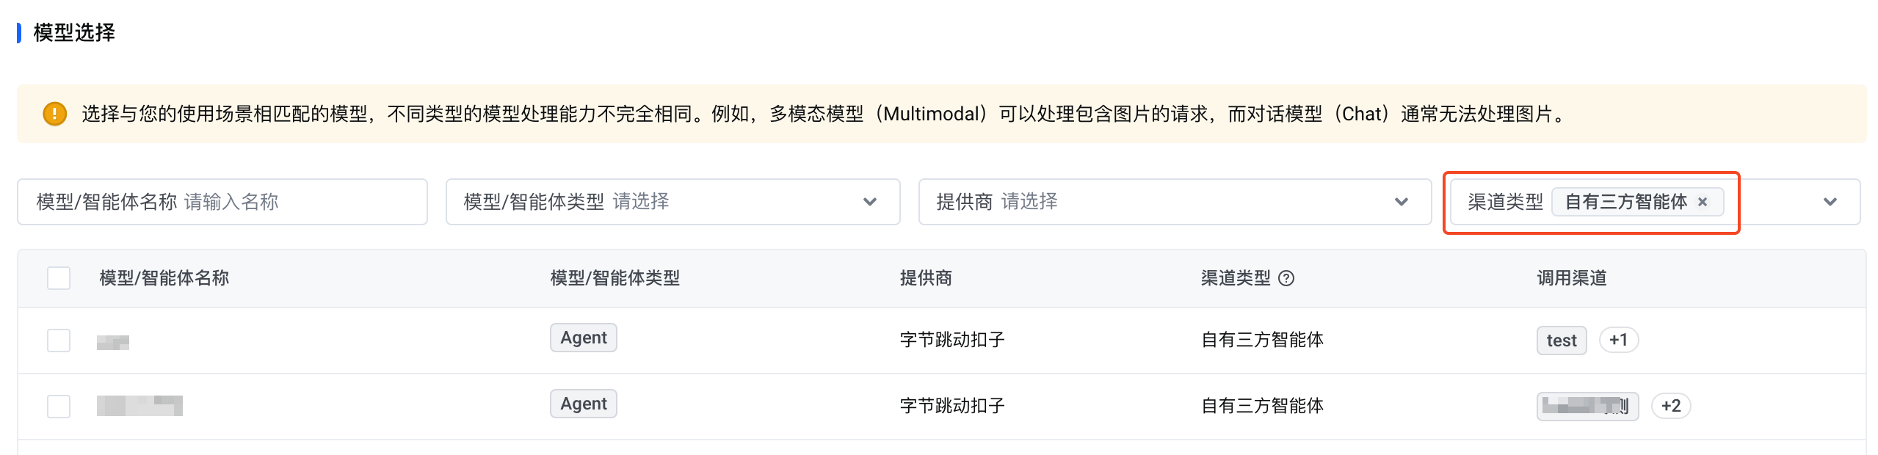The image size is (1878, 455).
Task: Toggle the select-all header checkbox
Action: pyautogui.click(x=59, y=278)
